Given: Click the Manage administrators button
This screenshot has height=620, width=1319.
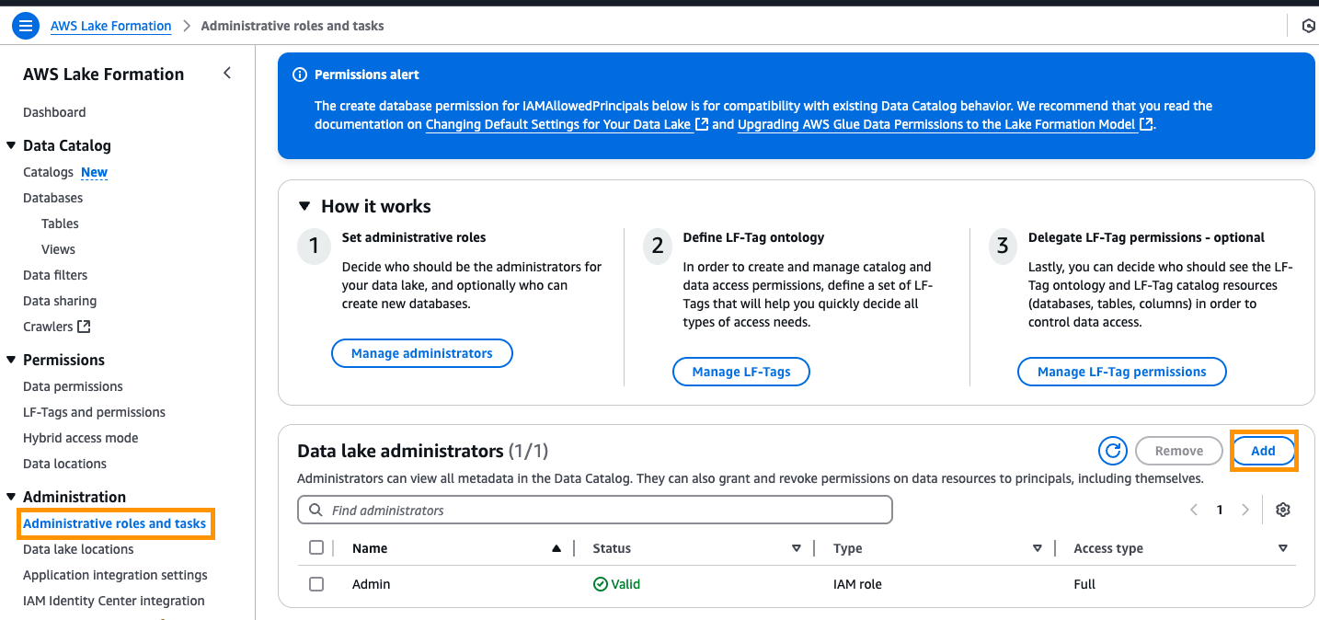Looking at the screenshot, I should click(x=422, y=353).
